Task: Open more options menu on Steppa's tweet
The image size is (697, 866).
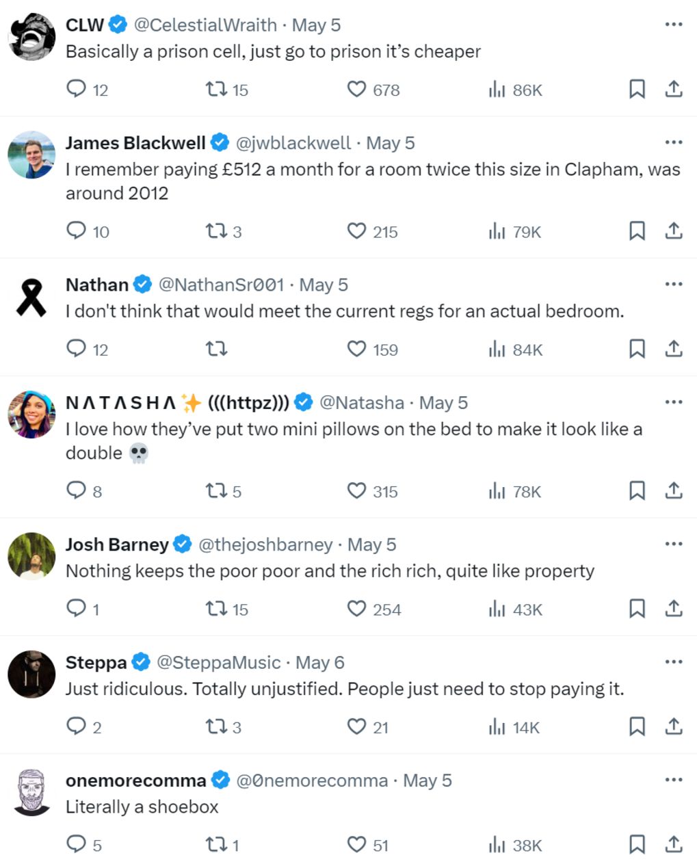Action: coord(673,662)
